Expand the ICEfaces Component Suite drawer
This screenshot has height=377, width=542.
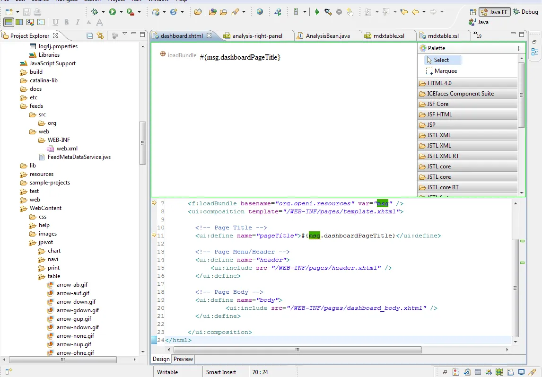coord(460,94)
